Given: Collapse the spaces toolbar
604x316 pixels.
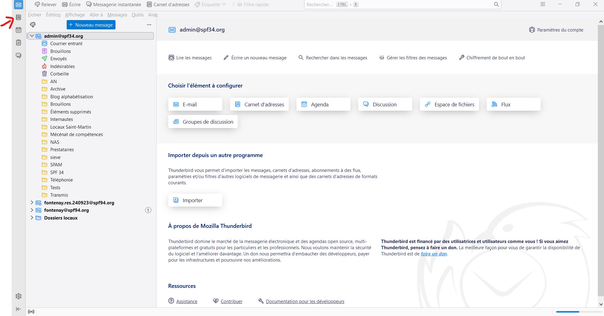Looking at the screenshot, I should [19, 309].
